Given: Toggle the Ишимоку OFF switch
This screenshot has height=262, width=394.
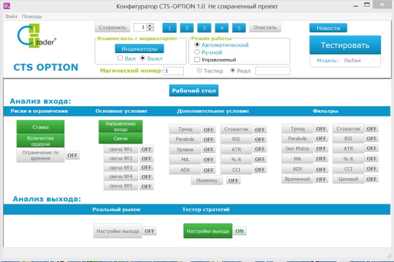Looking at the screenshot, I should (233, 181).
